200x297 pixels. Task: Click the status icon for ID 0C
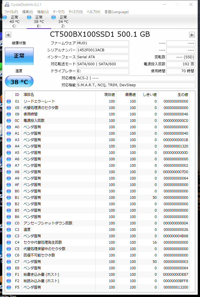(9, 121)
